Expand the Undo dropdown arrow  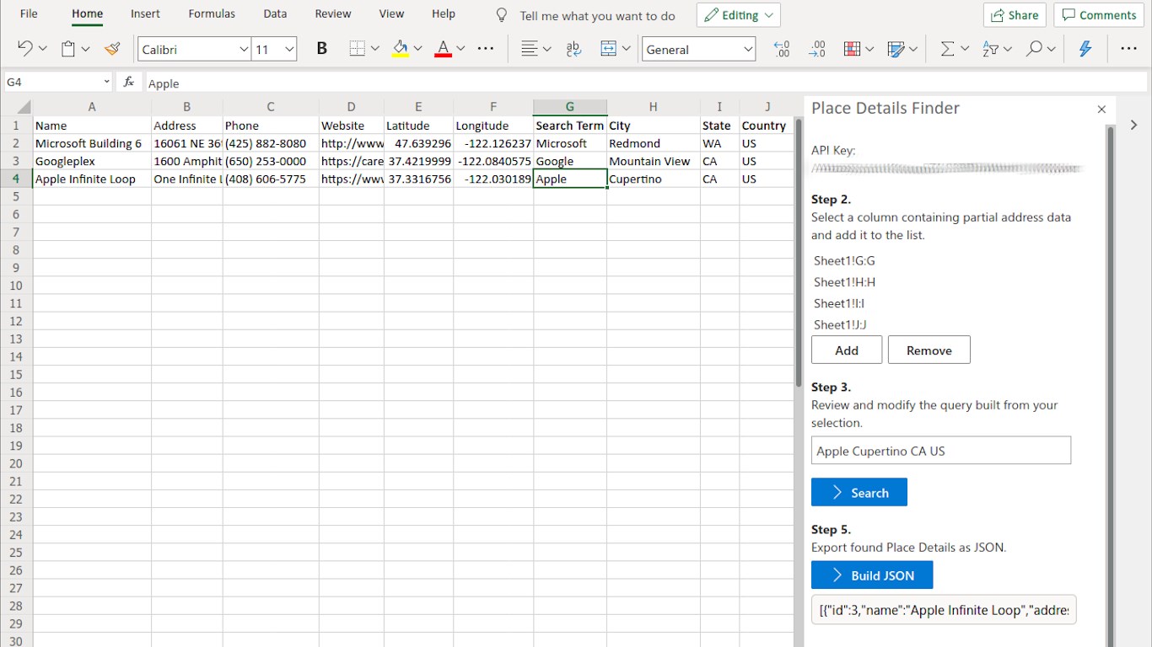(x=43, y=49)
